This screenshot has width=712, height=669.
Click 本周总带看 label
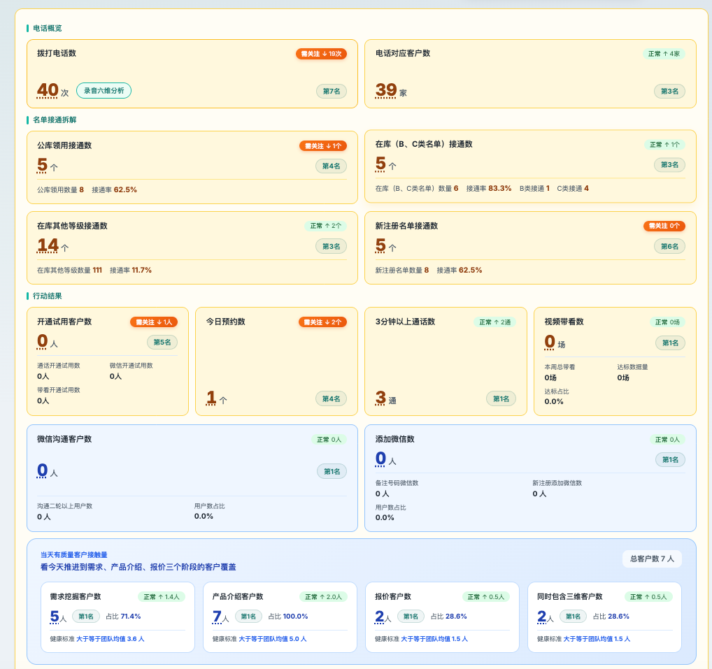(x=560, y=367)
